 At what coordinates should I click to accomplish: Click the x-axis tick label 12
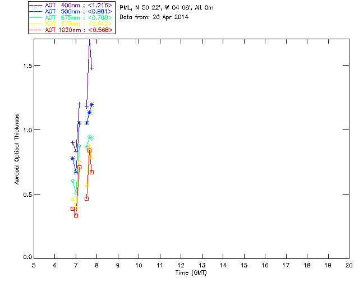(x=181, y=265)
